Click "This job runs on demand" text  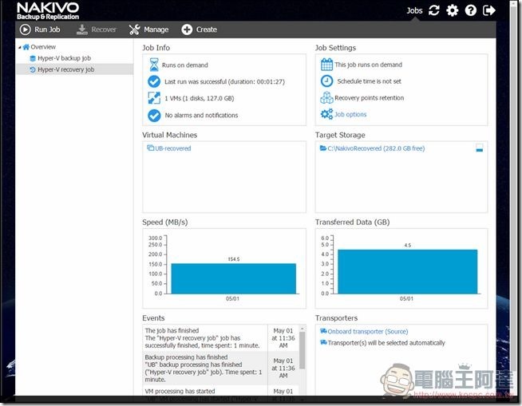point(369,65)
